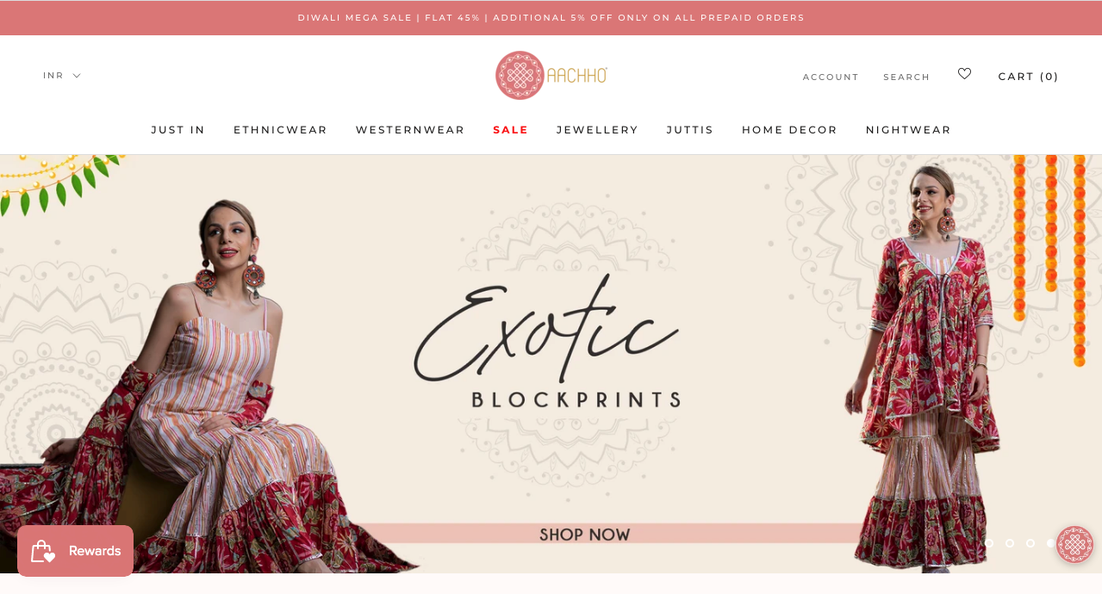View the Cart (0)
This screenshot has height=594, width=1102.
1028,77
